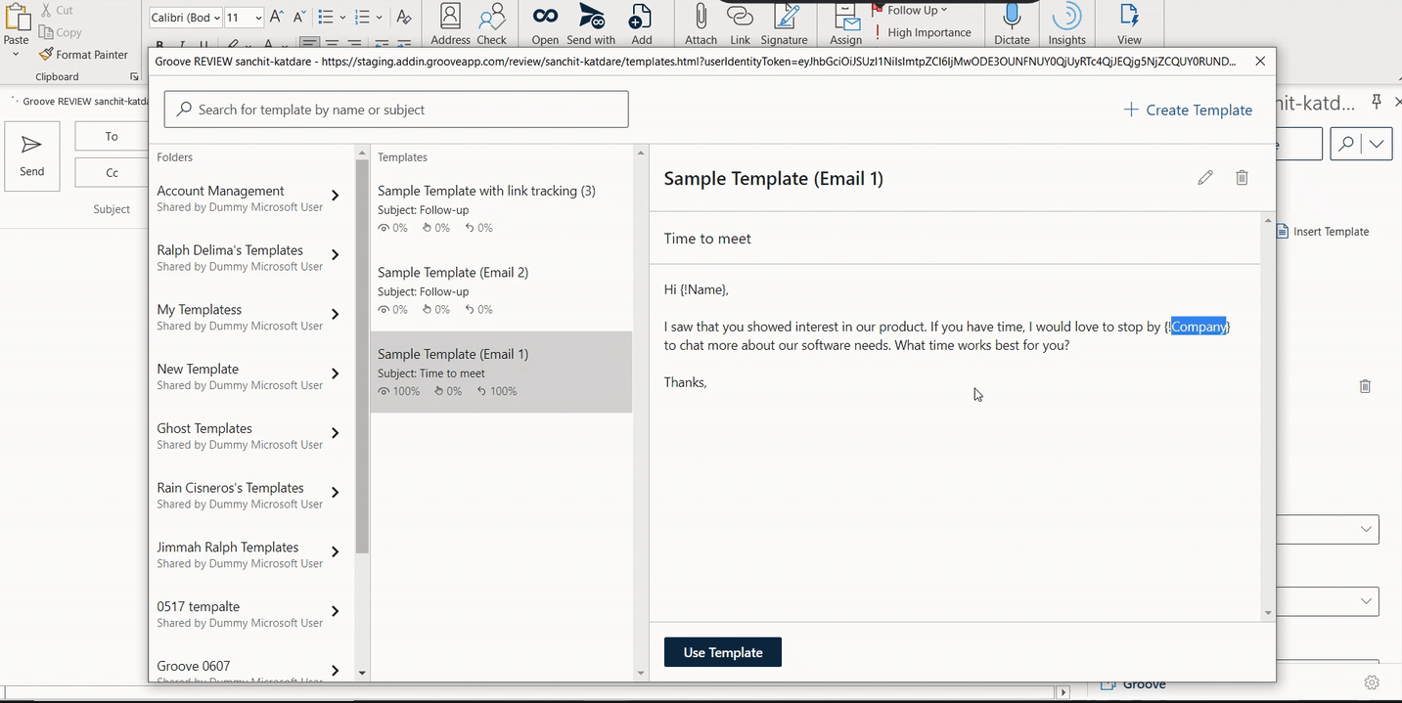Select Sample Template (Email 2)
1402x703 pixels.
(501, 290)
